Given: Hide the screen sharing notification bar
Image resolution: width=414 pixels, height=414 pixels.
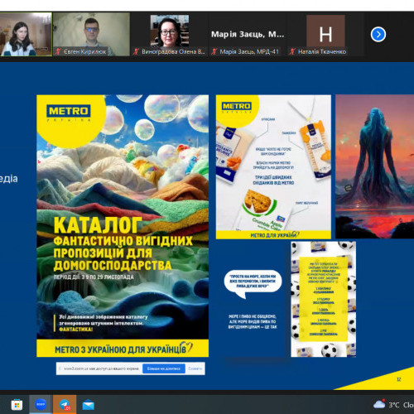Looking at the screenshot, I should [195, 368].
